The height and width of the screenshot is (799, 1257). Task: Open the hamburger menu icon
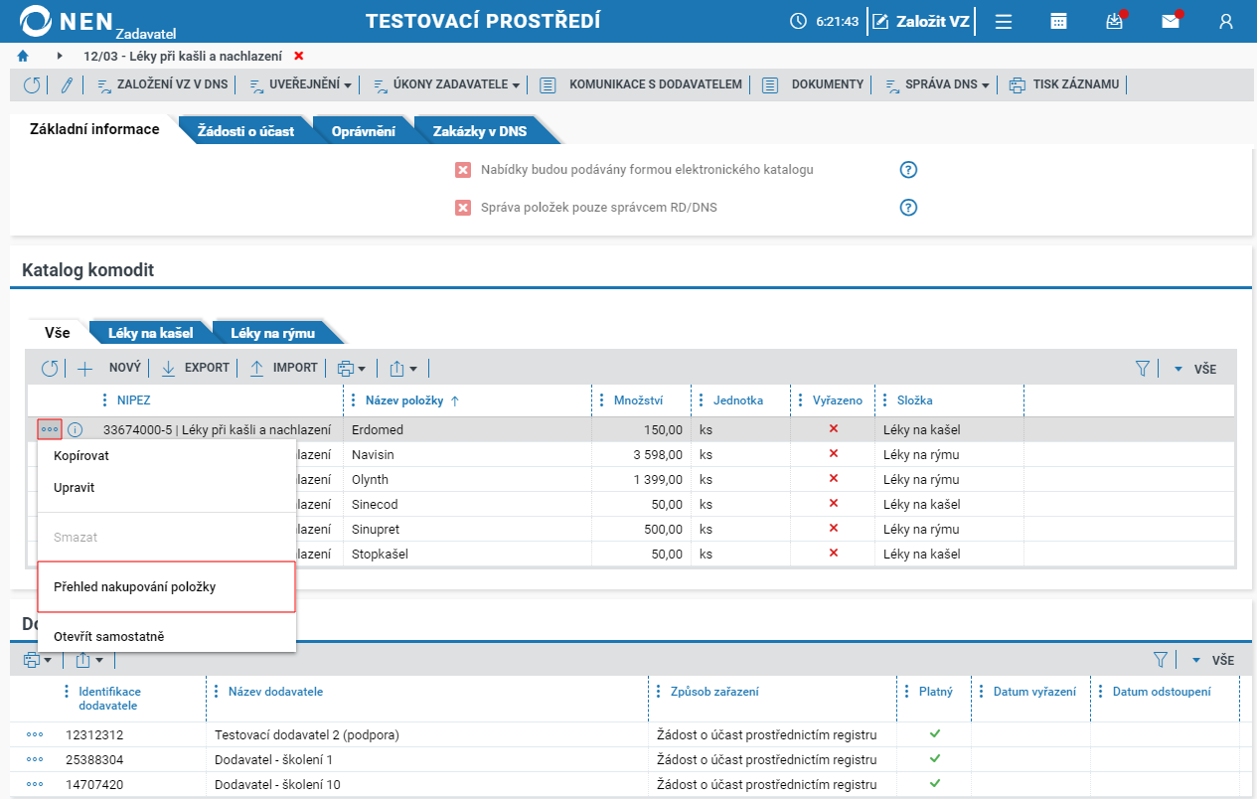(x=1004, y=21)
